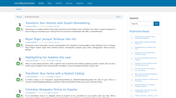Image resolution: width=176 pixels, height=98 pixels.
Task: Focus the Search input field
Action: 142,24
